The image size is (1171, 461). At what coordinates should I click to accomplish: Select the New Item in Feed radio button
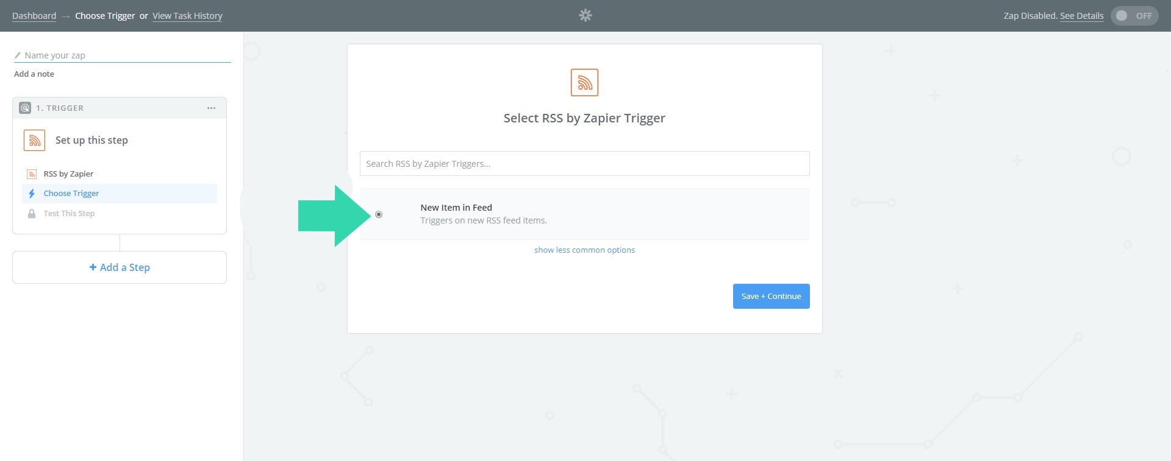pos(379,214)
